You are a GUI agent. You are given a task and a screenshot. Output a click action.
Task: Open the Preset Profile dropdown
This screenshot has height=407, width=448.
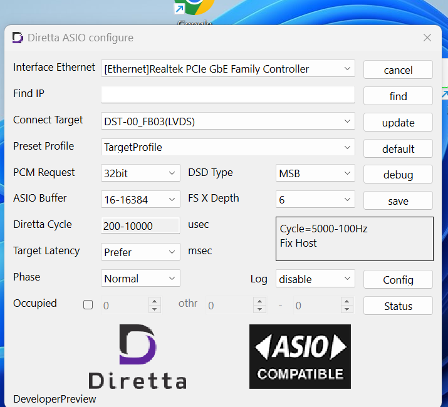[228, 147]
